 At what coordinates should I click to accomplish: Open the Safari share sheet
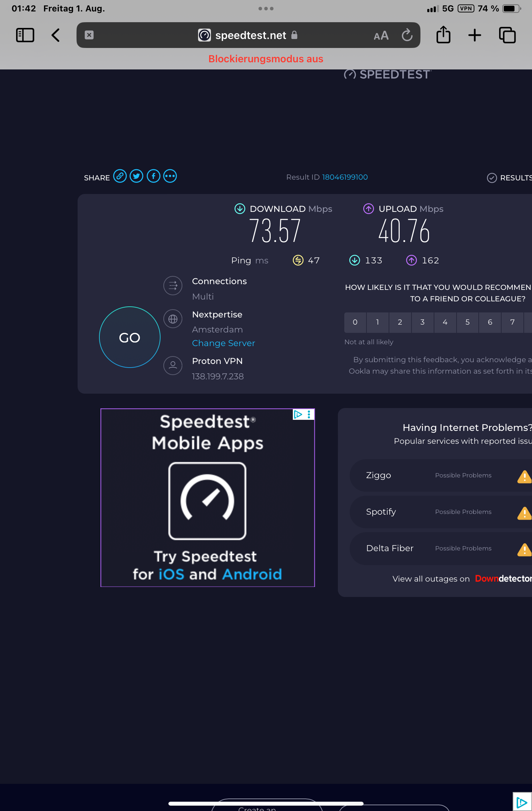tap(443, 35)
